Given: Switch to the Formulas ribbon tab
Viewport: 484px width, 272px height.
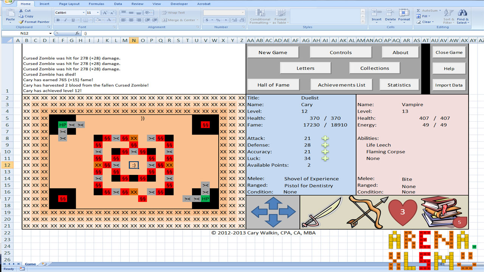Looking at the screenshot, I should [x=96, y=4].
